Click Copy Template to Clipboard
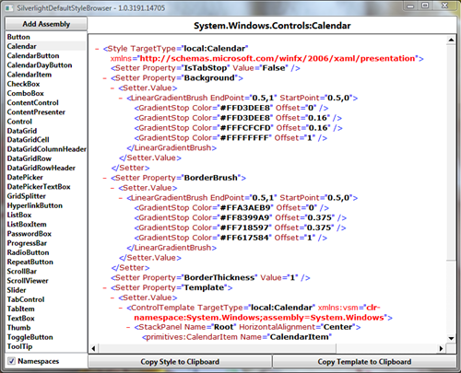461x373 pixels. (364, 362)
